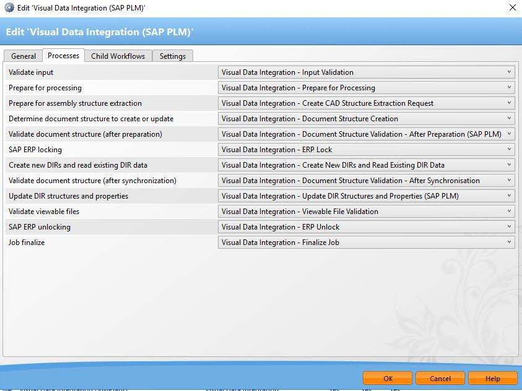Close the Edit dialog window
This screenshot has height=391, width=522.
pyautogui.click(x=513, y=7)
